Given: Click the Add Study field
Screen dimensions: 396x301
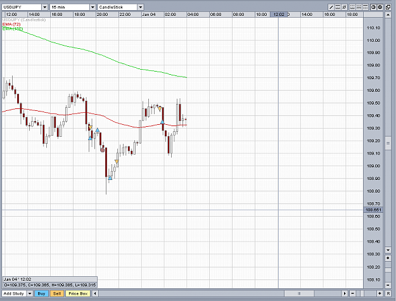Looking at the screenshot, I should coord(15,293).
